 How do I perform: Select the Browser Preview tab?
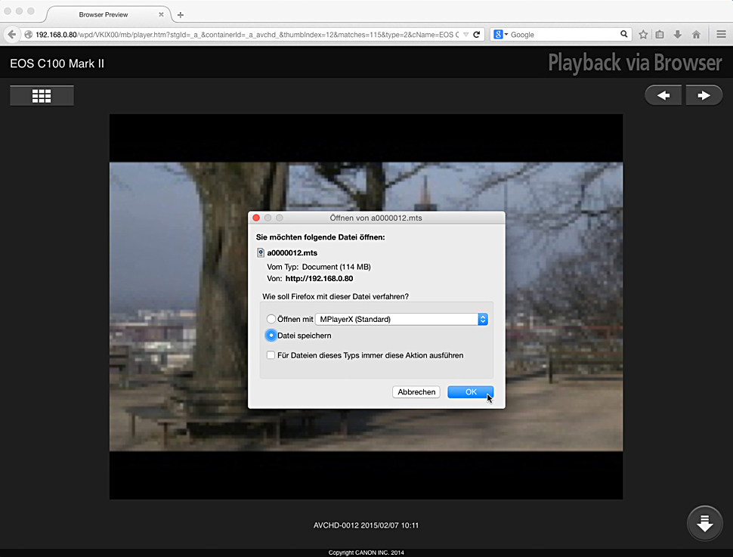(104, 14)
